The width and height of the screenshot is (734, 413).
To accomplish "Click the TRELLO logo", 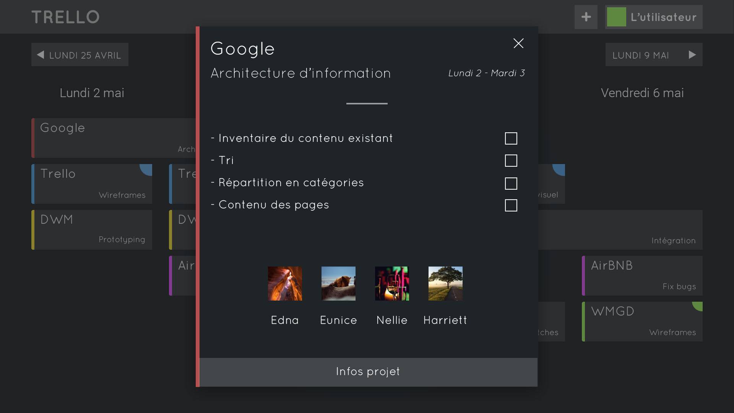I will 65,17.
